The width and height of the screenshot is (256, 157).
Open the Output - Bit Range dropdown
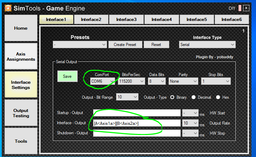click(127, 97)
